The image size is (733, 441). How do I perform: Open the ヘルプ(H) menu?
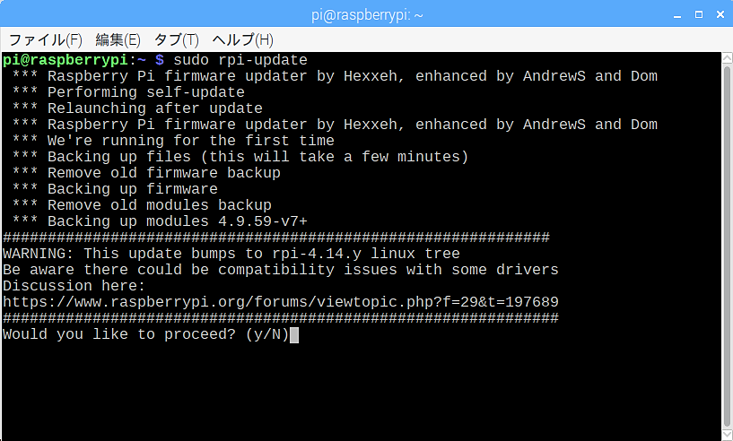(242, 40)
